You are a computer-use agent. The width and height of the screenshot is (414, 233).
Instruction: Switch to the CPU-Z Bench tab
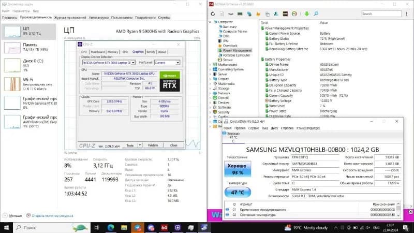151,52
